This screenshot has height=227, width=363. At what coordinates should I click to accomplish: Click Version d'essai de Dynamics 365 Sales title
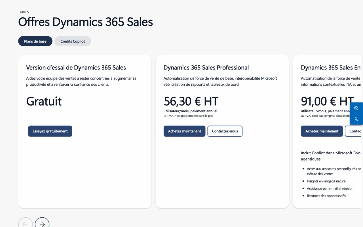[x=76, y=68]
